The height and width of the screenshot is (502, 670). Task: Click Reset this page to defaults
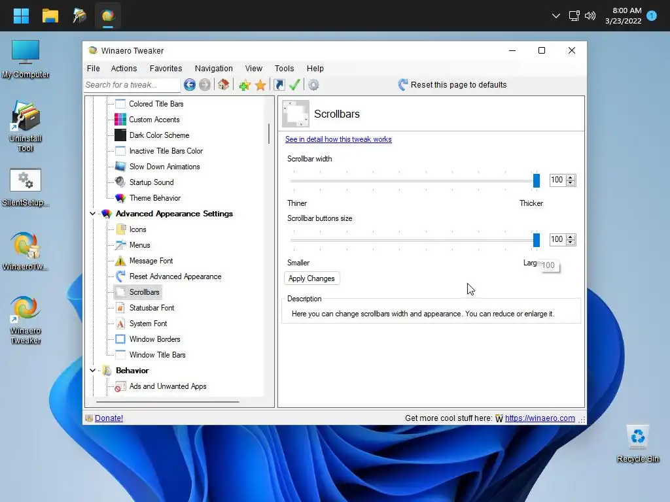point(452,84)
